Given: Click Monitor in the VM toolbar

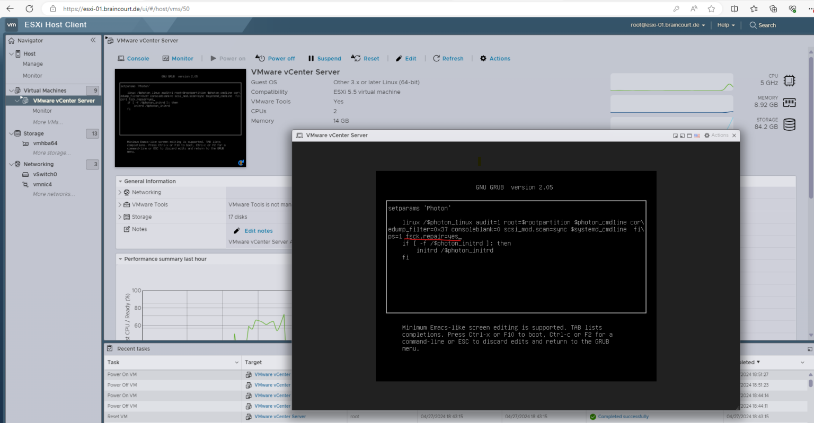Looking at the screenshot, I should [178, 58].
